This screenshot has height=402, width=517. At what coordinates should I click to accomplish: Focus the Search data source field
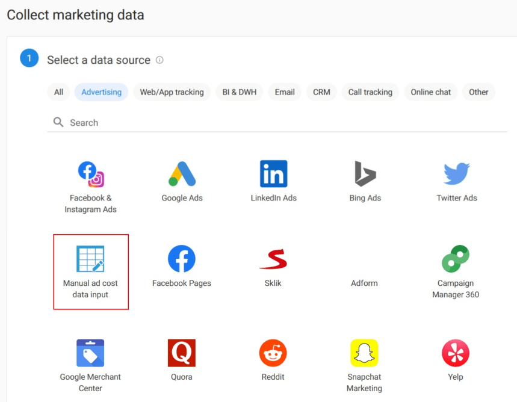[277, 123]
